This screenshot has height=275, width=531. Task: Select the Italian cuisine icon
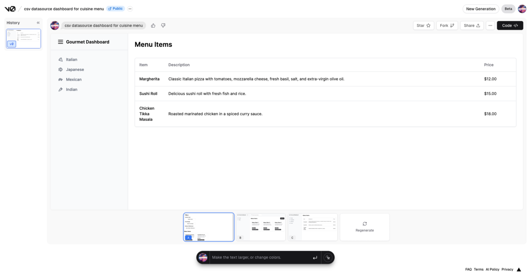[x=61, y=59]
